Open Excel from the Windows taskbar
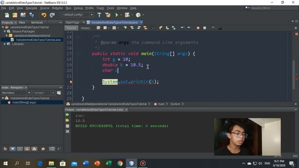Screen dimensions: 299x168 click(108, 163)
